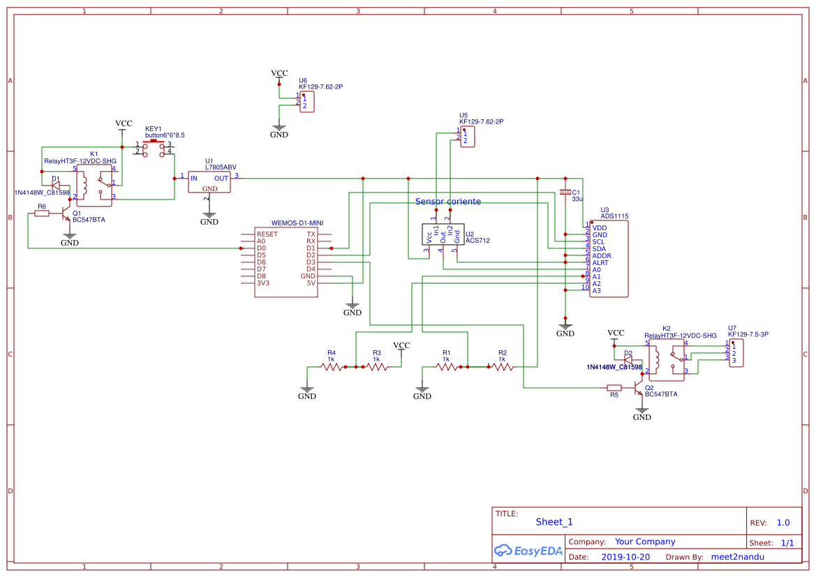Screen dimensions: 816x577
Task: Click the U5 two-pin connector
Action: pos(467,137)
